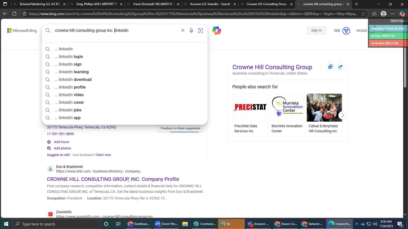The image size is (408, 229).
Task: Open Edge Settings and more menu
Action: point(393,14)
